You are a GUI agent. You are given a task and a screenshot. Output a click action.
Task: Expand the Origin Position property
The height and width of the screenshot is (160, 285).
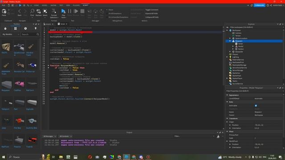pyautogui.click(x=230, y=125)
